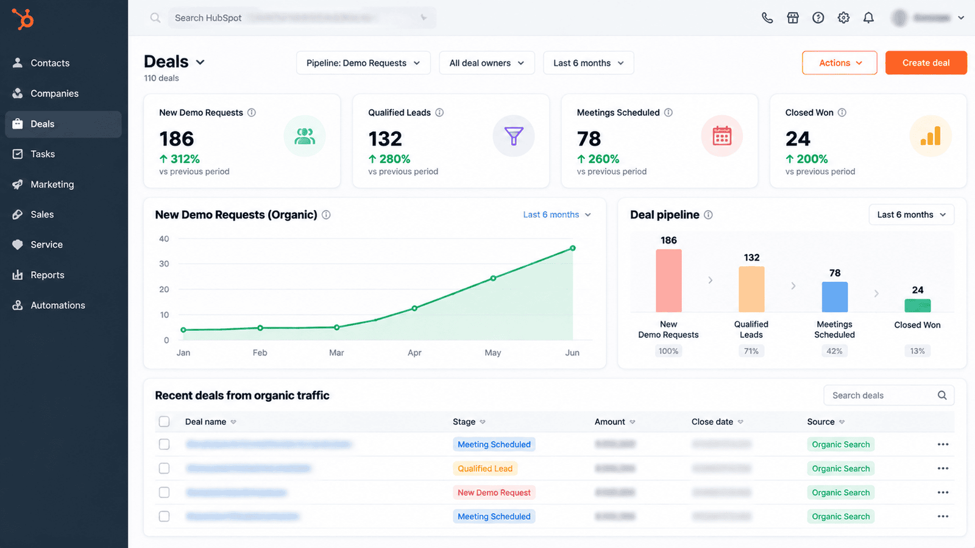Screen dimensions: 975x548
Task: Go to Contacts in the sidebar
Action: click(x=63, y=63)
